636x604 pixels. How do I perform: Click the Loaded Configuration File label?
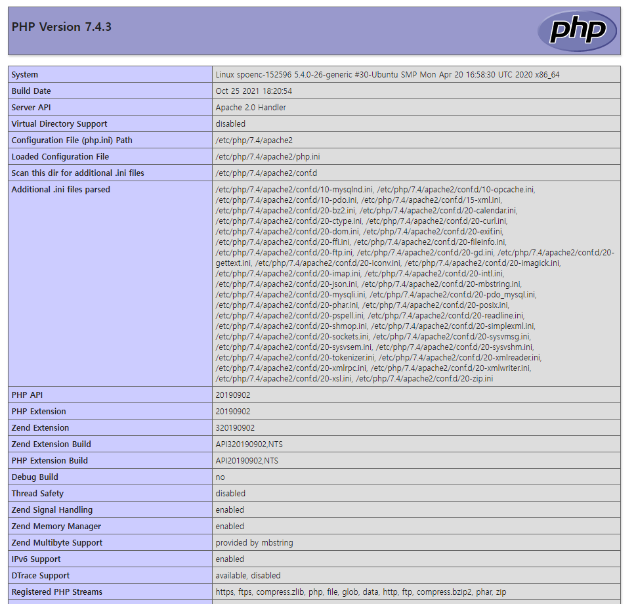60,156
